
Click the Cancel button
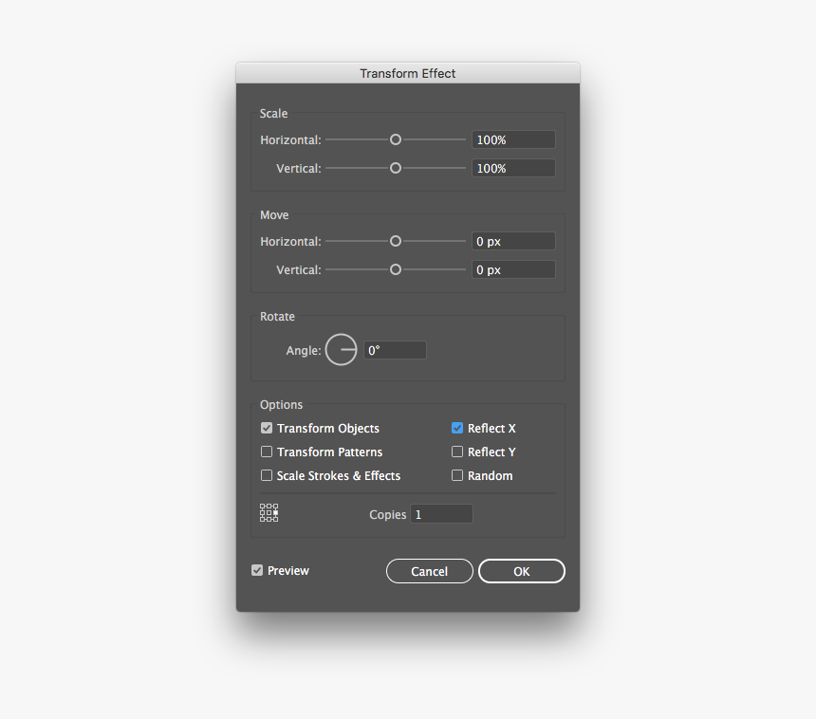pyautogui.click(x=429, y=571)
